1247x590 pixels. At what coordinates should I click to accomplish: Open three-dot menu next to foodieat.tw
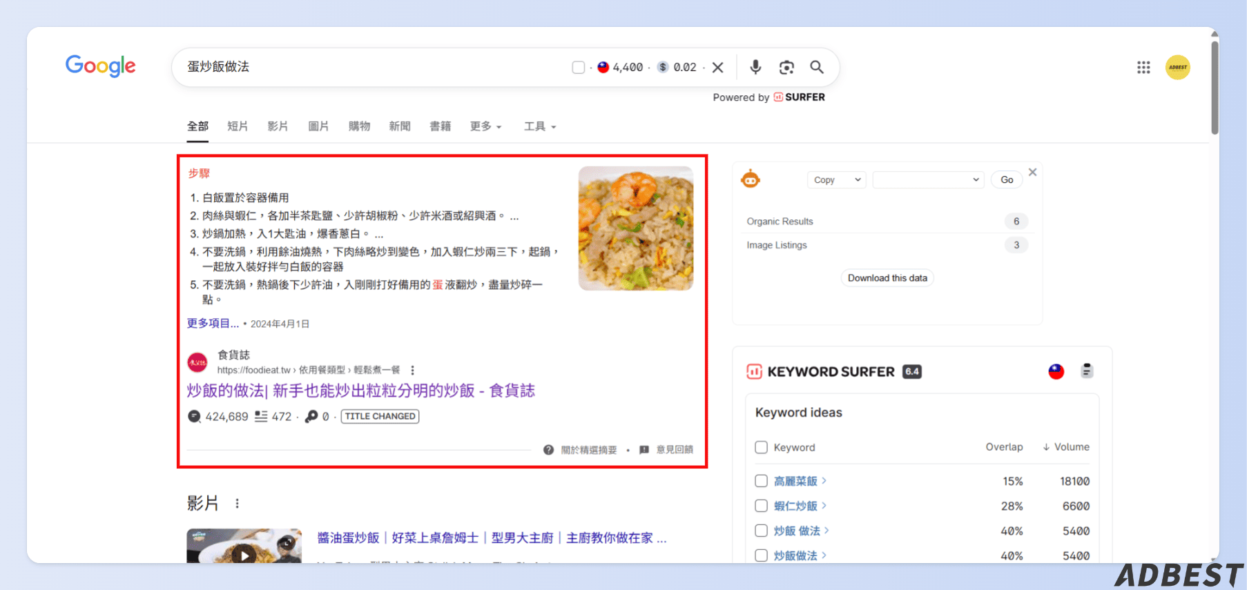click(413, 370)
